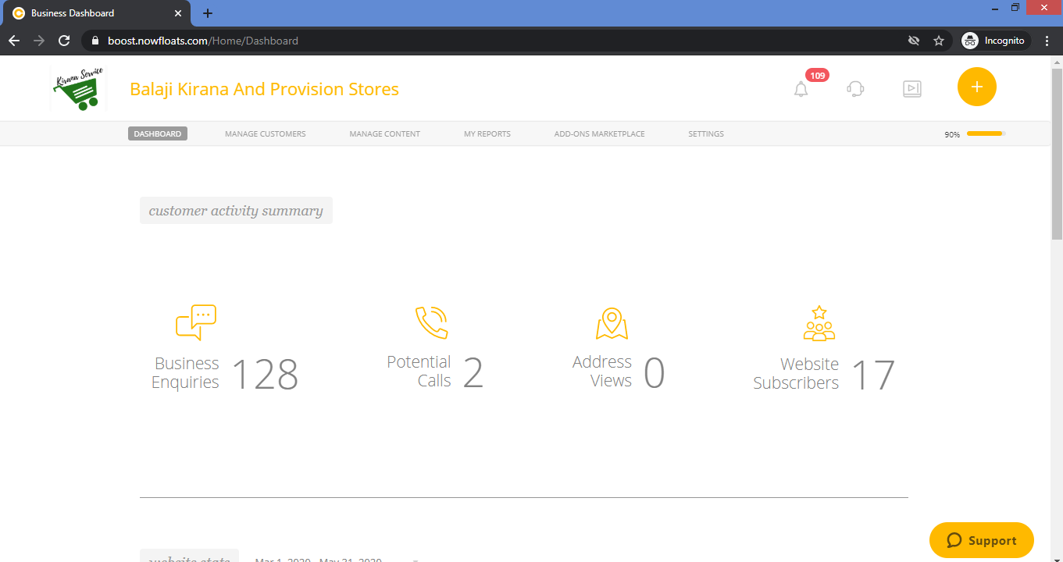Click the 109 notification count badge
Image resolution: width=1063 pixels, height=562 pixels.
pos(817,76)
